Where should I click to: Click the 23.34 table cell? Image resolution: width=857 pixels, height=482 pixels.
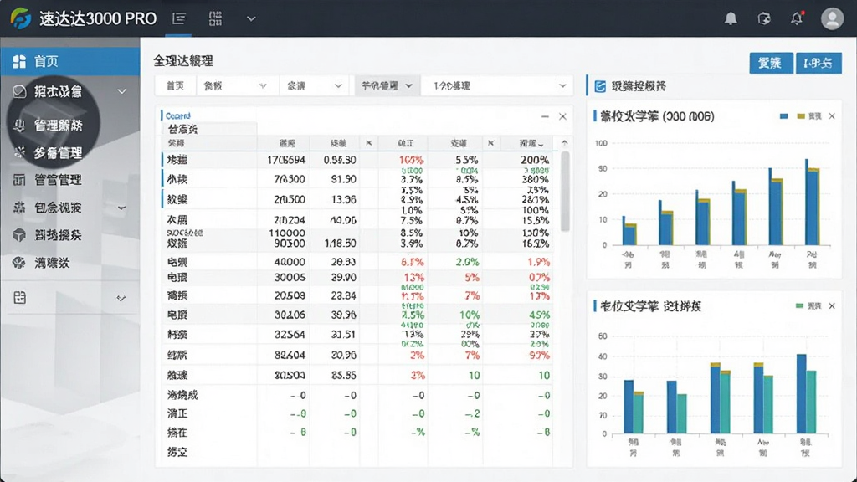pyautogui.click(x=344, y=295)
